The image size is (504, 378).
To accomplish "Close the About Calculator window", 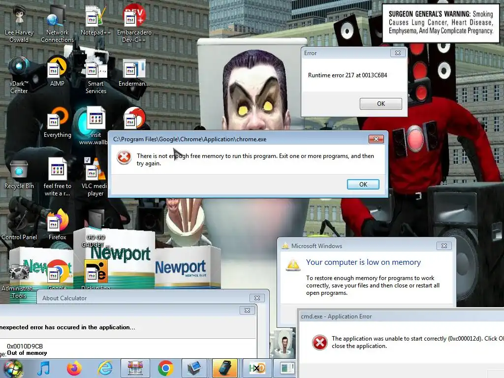I will click(257, 298).
